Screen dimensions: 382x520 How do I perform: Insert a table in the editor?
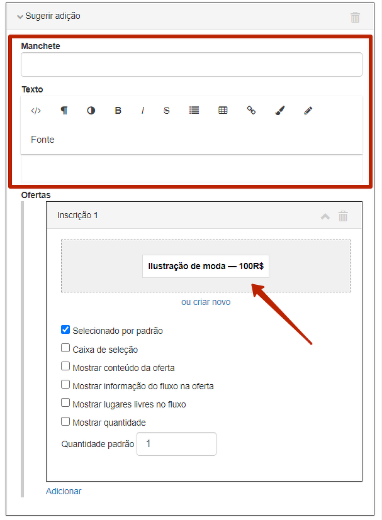(223, 111)
